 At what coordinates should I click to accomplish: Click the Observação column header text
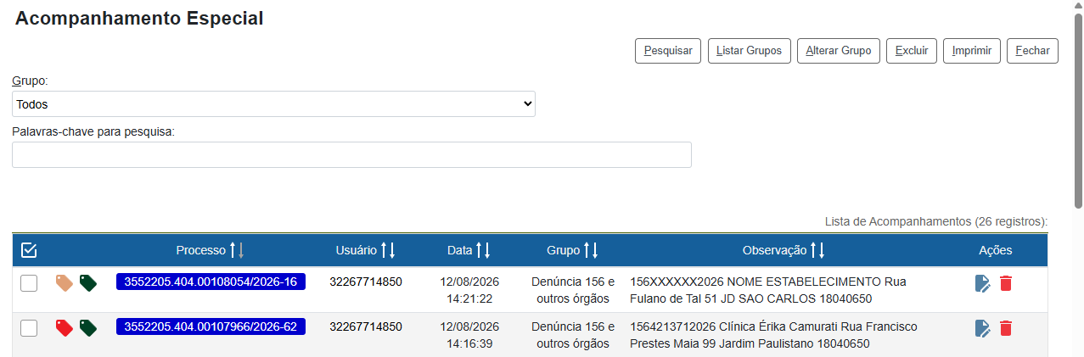774,250
